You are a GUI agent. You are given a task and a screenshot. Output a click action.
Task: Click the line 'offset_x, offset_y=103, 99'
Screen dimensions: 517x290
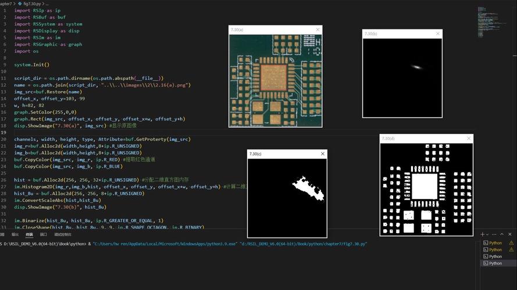tap(49, 99)
